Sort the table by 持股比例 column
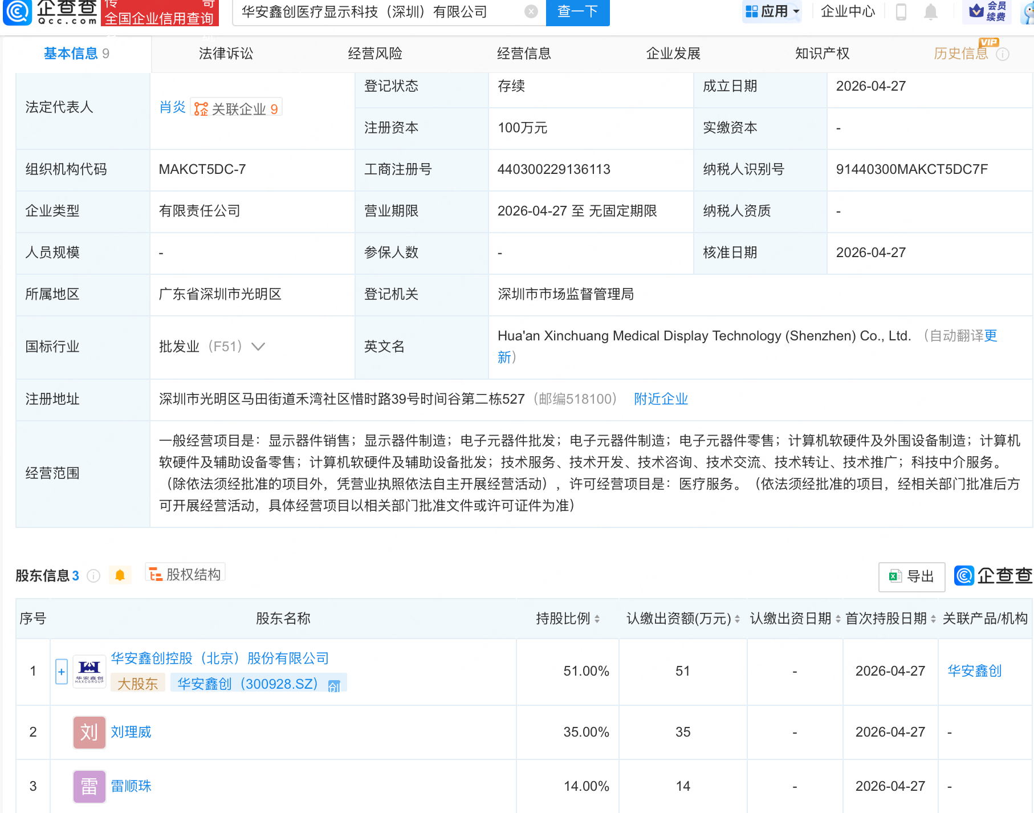The height and width of the screenshot is (813, 1034). (597, 619)
